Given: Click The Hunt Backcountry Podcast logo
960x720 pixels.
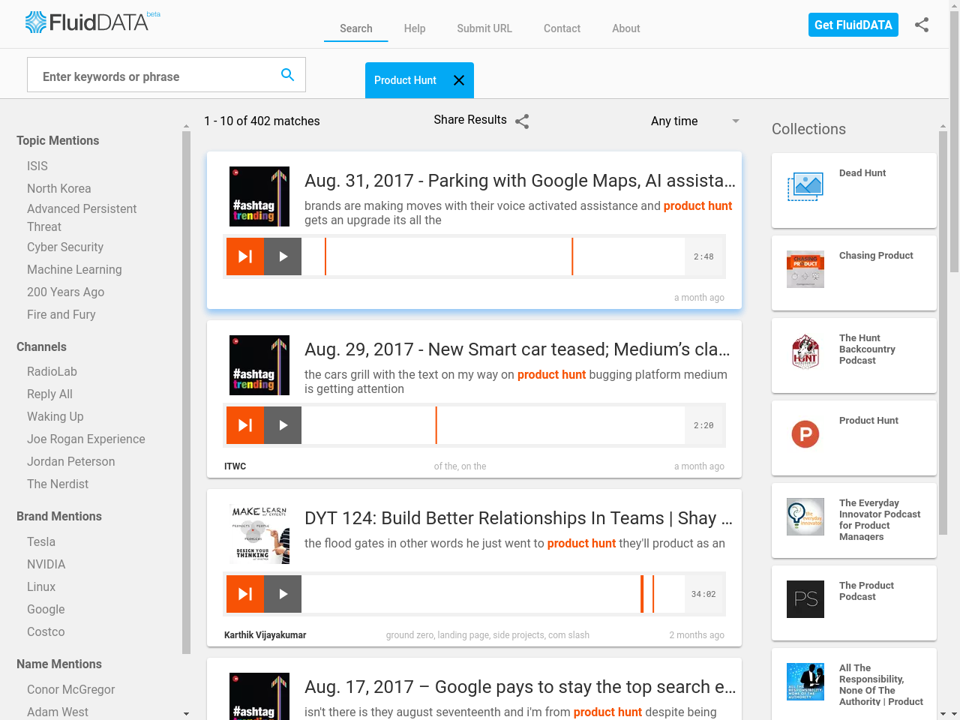Looking at the screenshot, I should pyautogui.click(x=805, y=352).
